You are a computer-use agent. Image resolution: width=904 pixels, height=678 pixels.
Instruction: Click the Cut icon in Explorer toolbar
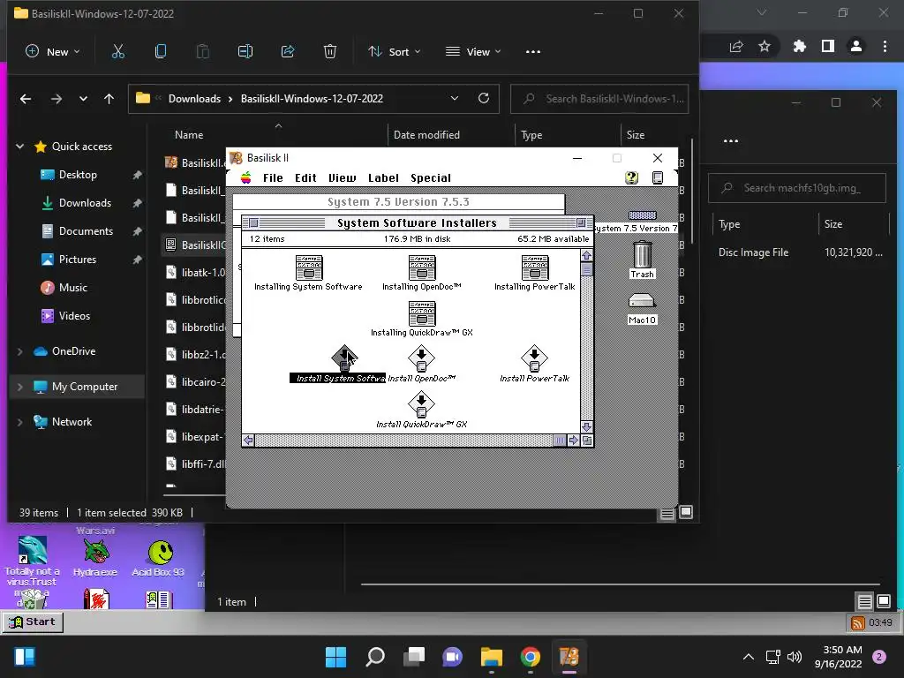[118, 52]
